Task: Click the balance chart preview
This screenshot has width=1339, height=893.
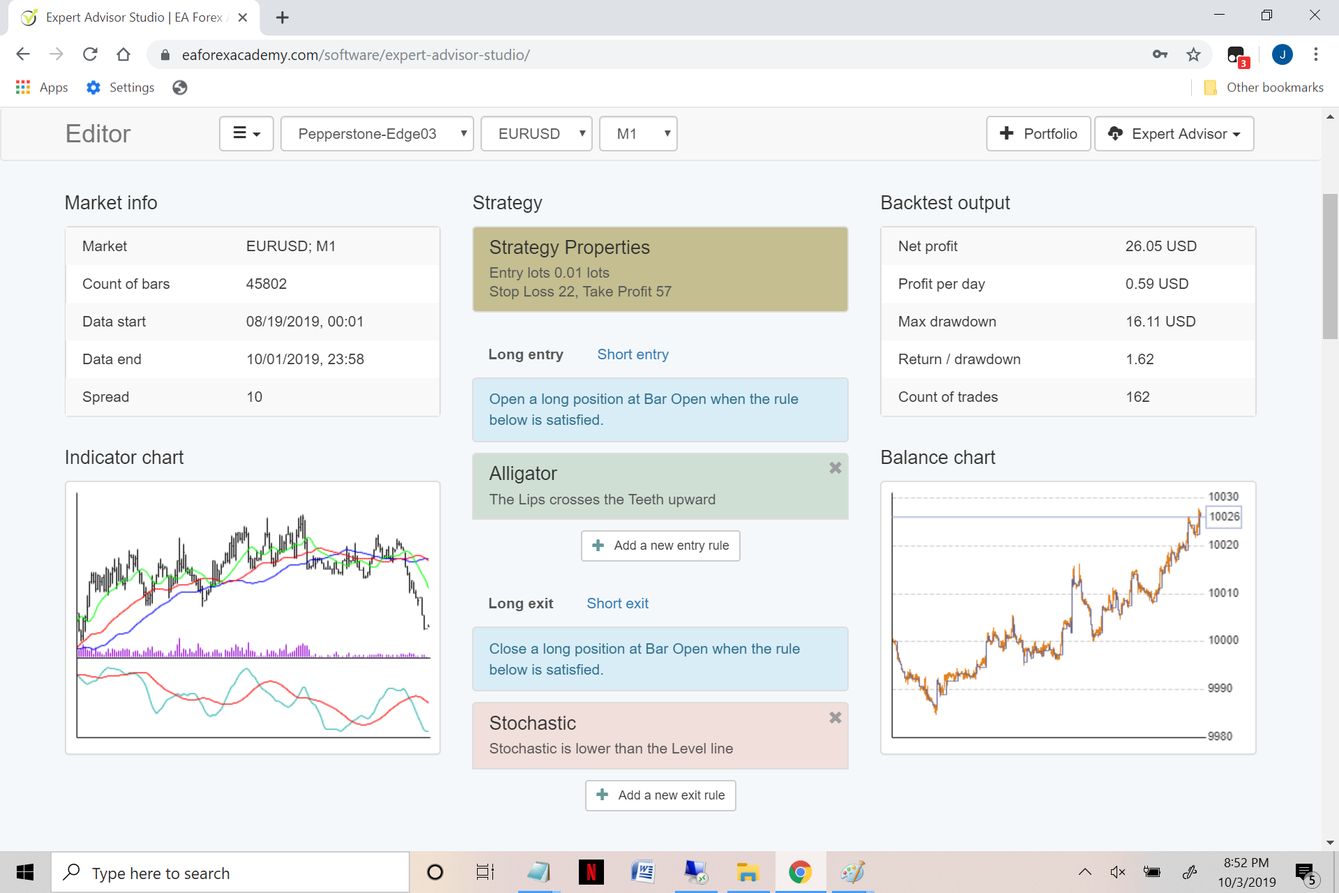Action: [x=1068, y=617]
